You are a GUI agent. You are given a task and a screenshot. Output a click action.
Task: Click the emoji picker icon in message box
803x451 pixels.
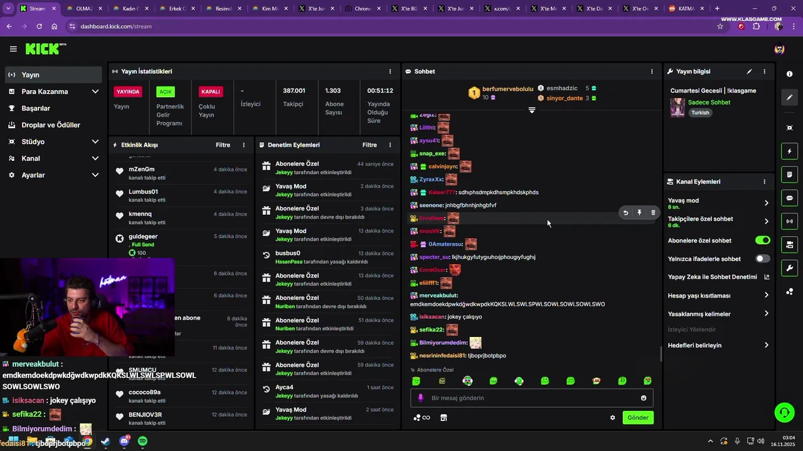(x=644, y=398)
